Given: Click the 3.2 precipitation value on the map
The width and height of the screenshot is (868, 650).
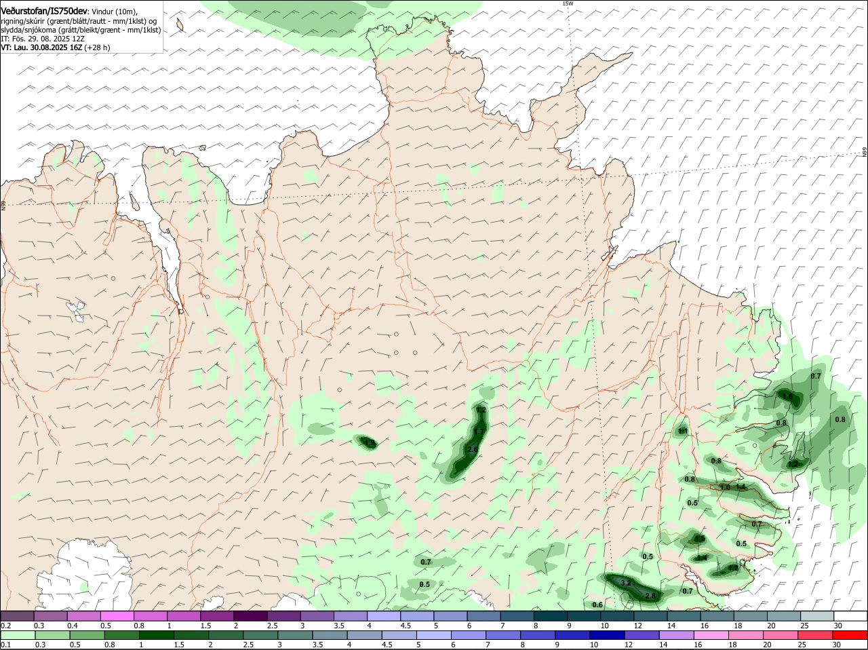Looking at the screenshot, I should click(x=626, y=583).
